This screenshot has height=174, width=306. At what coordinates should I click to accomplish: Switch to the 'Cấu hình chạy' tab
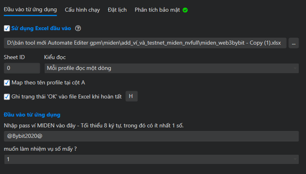[x=82, y=10]
